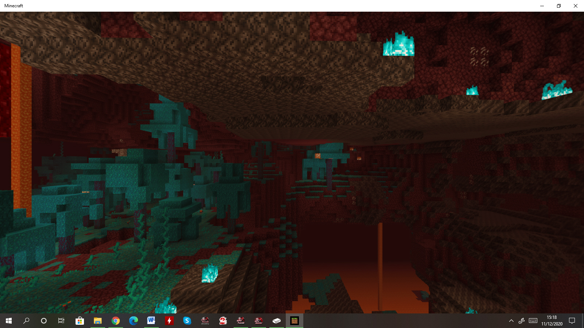Screen dimensions: 584x328
Task: Open the Action Center notifications icon
Action: tap(572, 321)
